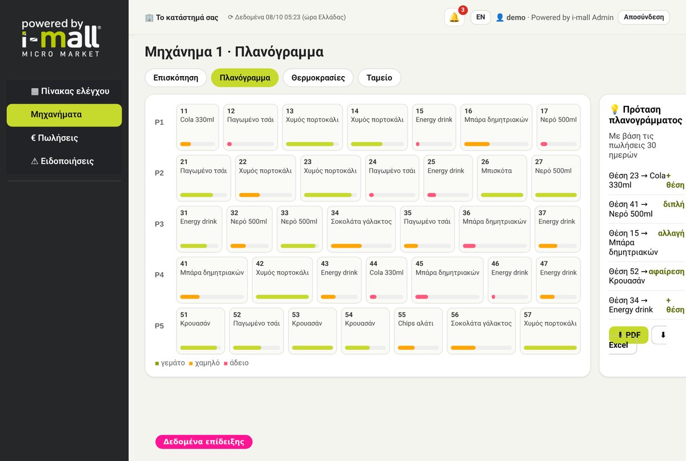Switch to the Θερμοκρασίες tab
The height and width of the screenshot is (461, 686).
coord(318,78)
